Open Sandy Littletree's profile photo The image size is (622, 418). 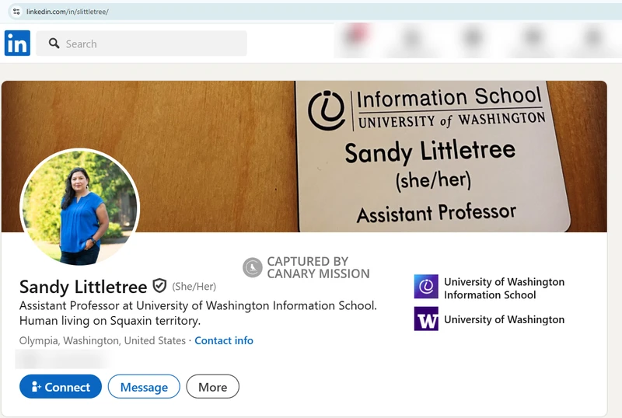pyautogui.click(x=79, y=207)
